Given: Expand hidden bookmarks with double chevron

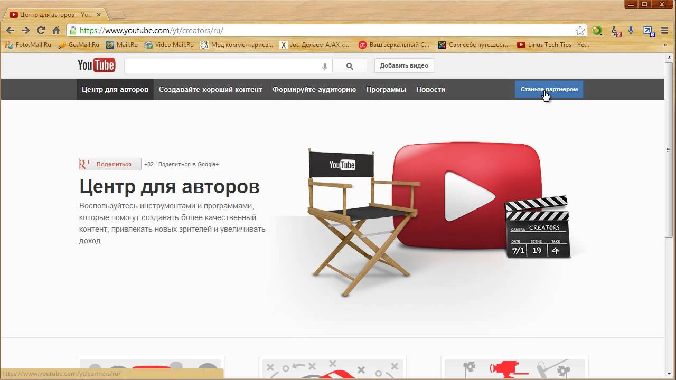Looking at the screenshot, I should [665, 45].
